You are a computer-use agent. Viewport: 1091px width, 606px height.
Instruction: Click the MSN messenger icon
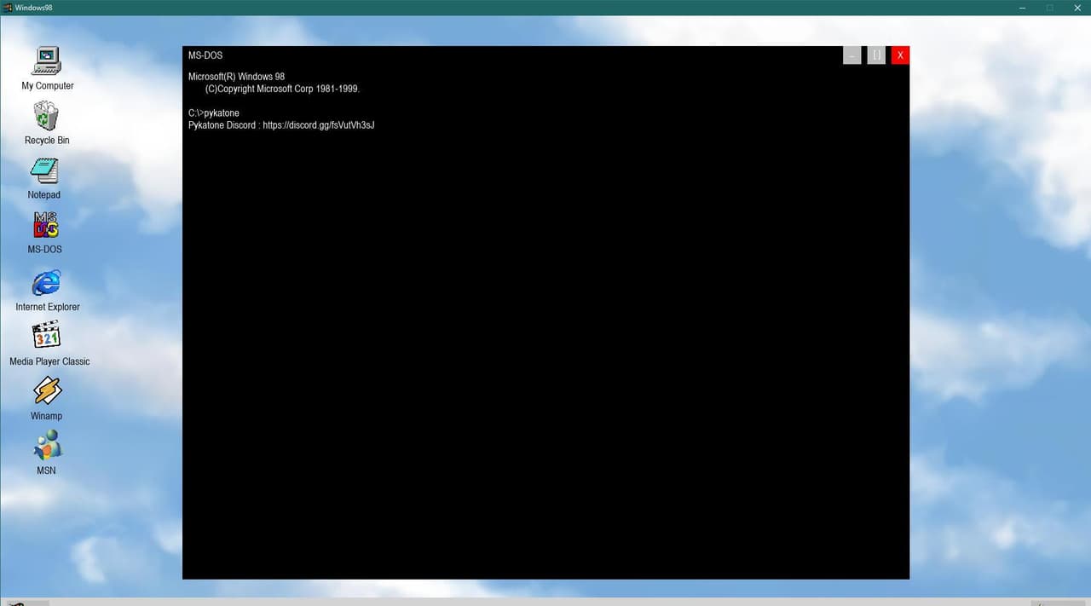(47, 445)
